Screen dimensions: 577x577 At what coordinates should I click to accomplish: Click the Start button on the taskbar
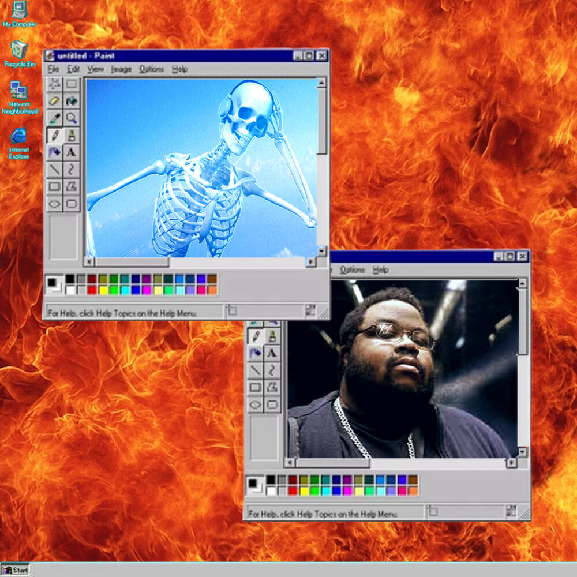coord(16,570)
